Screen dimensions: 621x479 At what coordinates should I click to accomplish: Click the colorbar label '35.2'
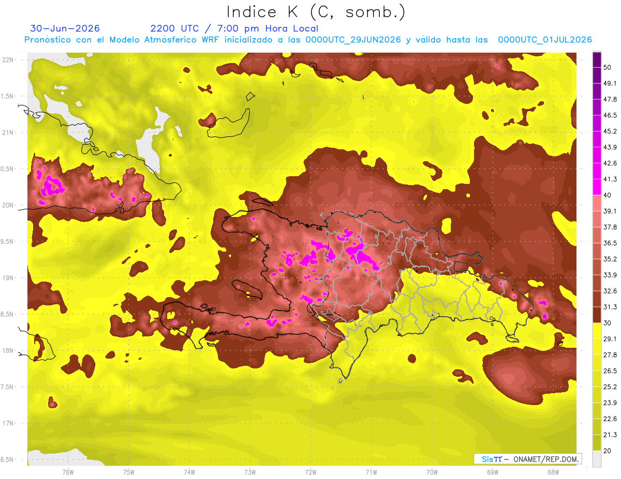pos(610,259)
